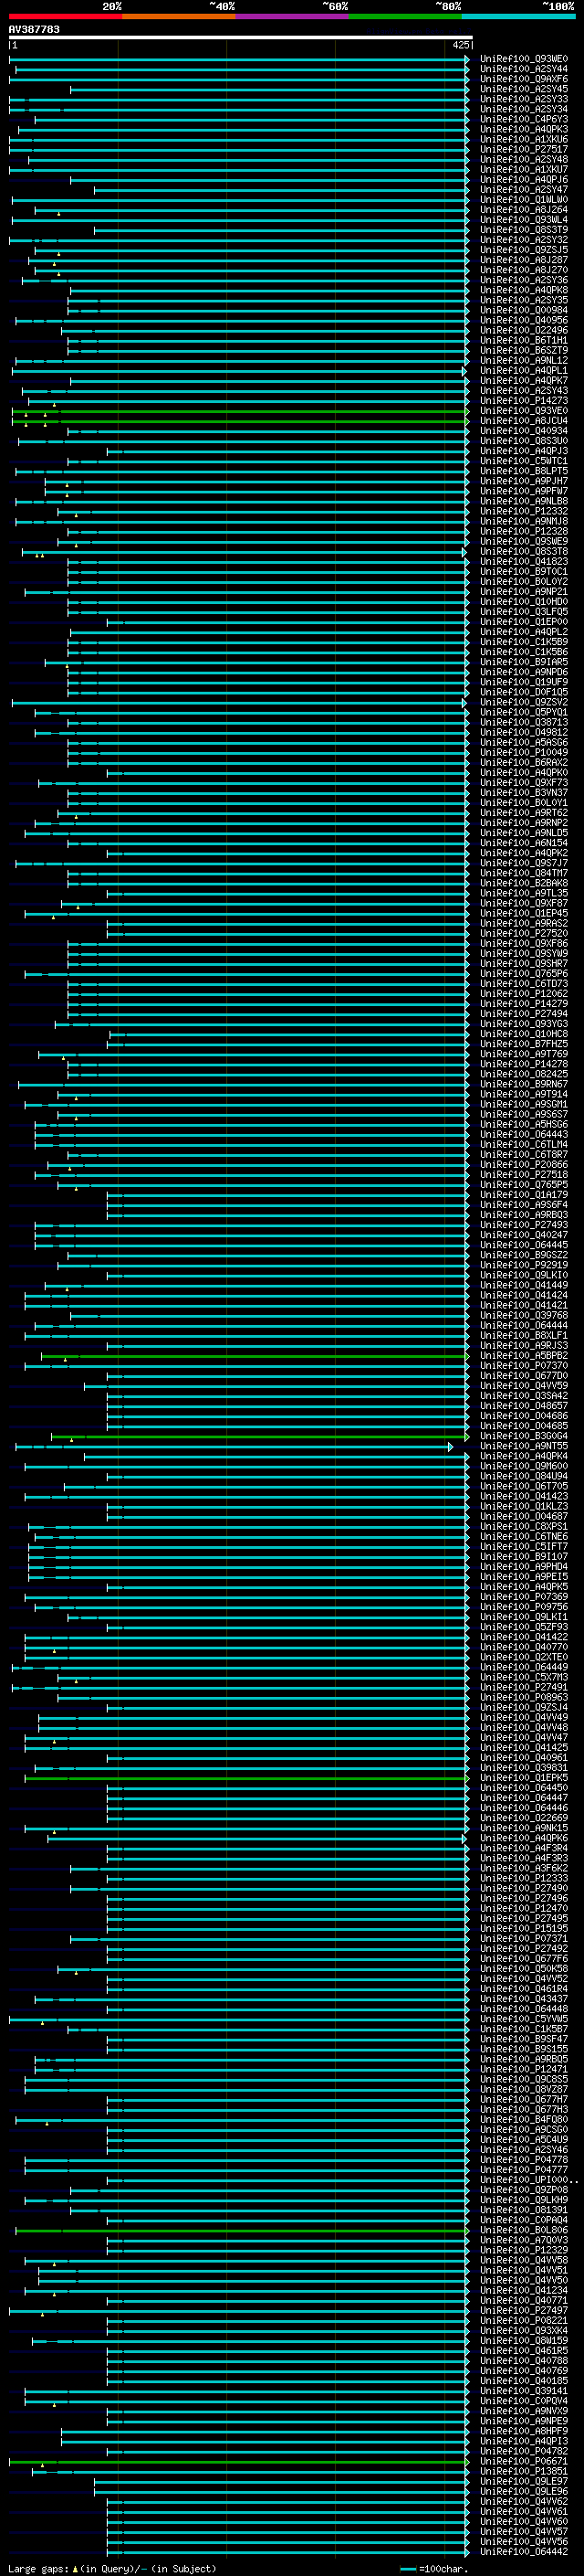Click label UniRef100_P12062
The image size is (584, 2576).
(x=523, y=994)
